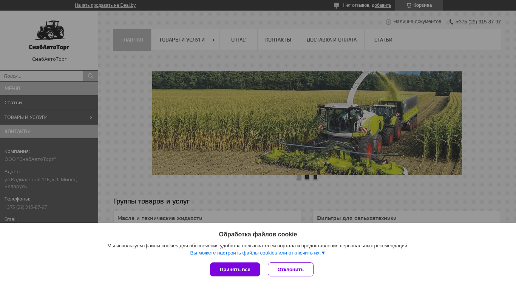Click the СнабАвтоТорг tractor logo
Screen dimensions: 516x290
tap(49, 35)
